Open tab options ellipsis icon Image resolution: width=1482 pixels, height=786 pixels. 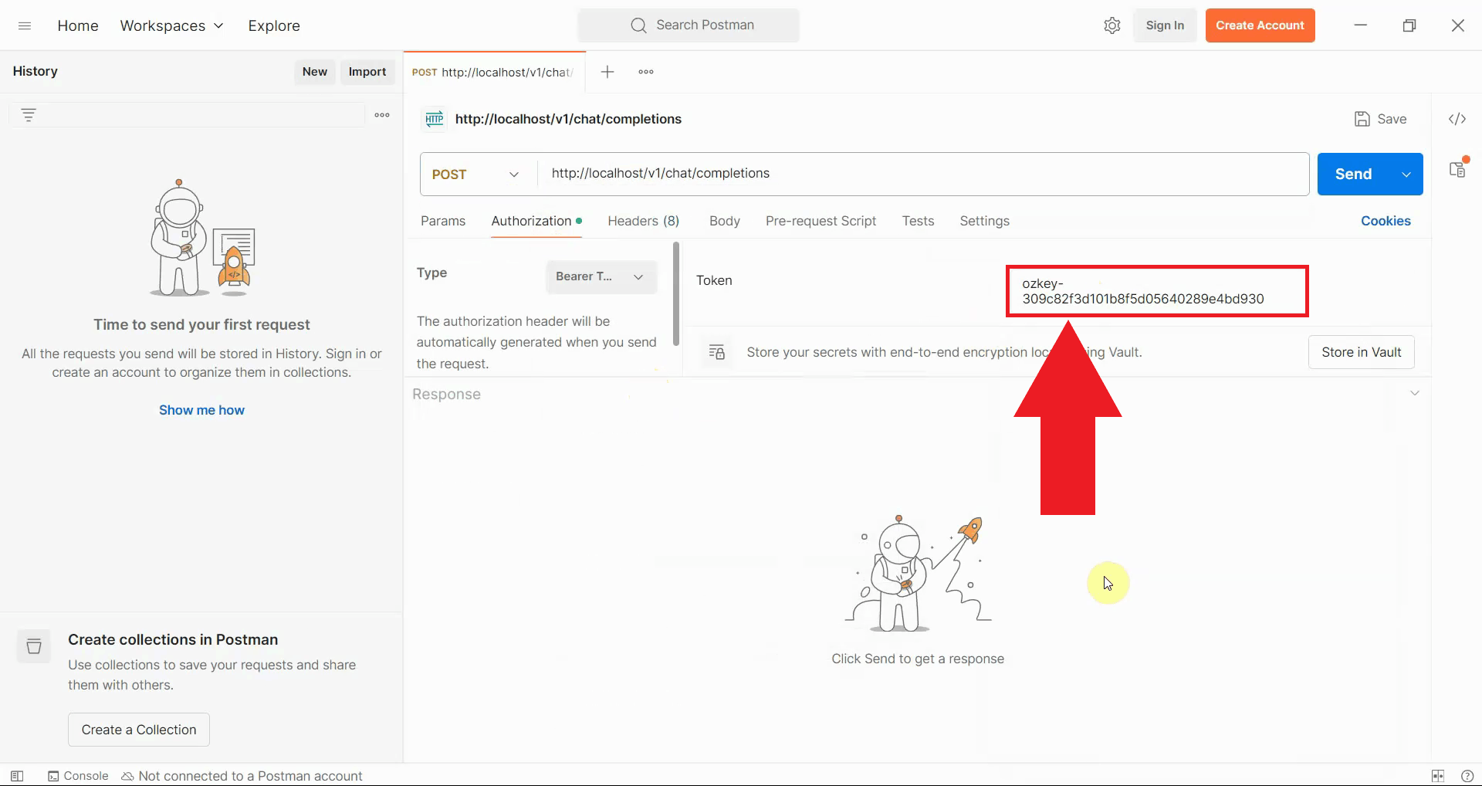(646, 72)
